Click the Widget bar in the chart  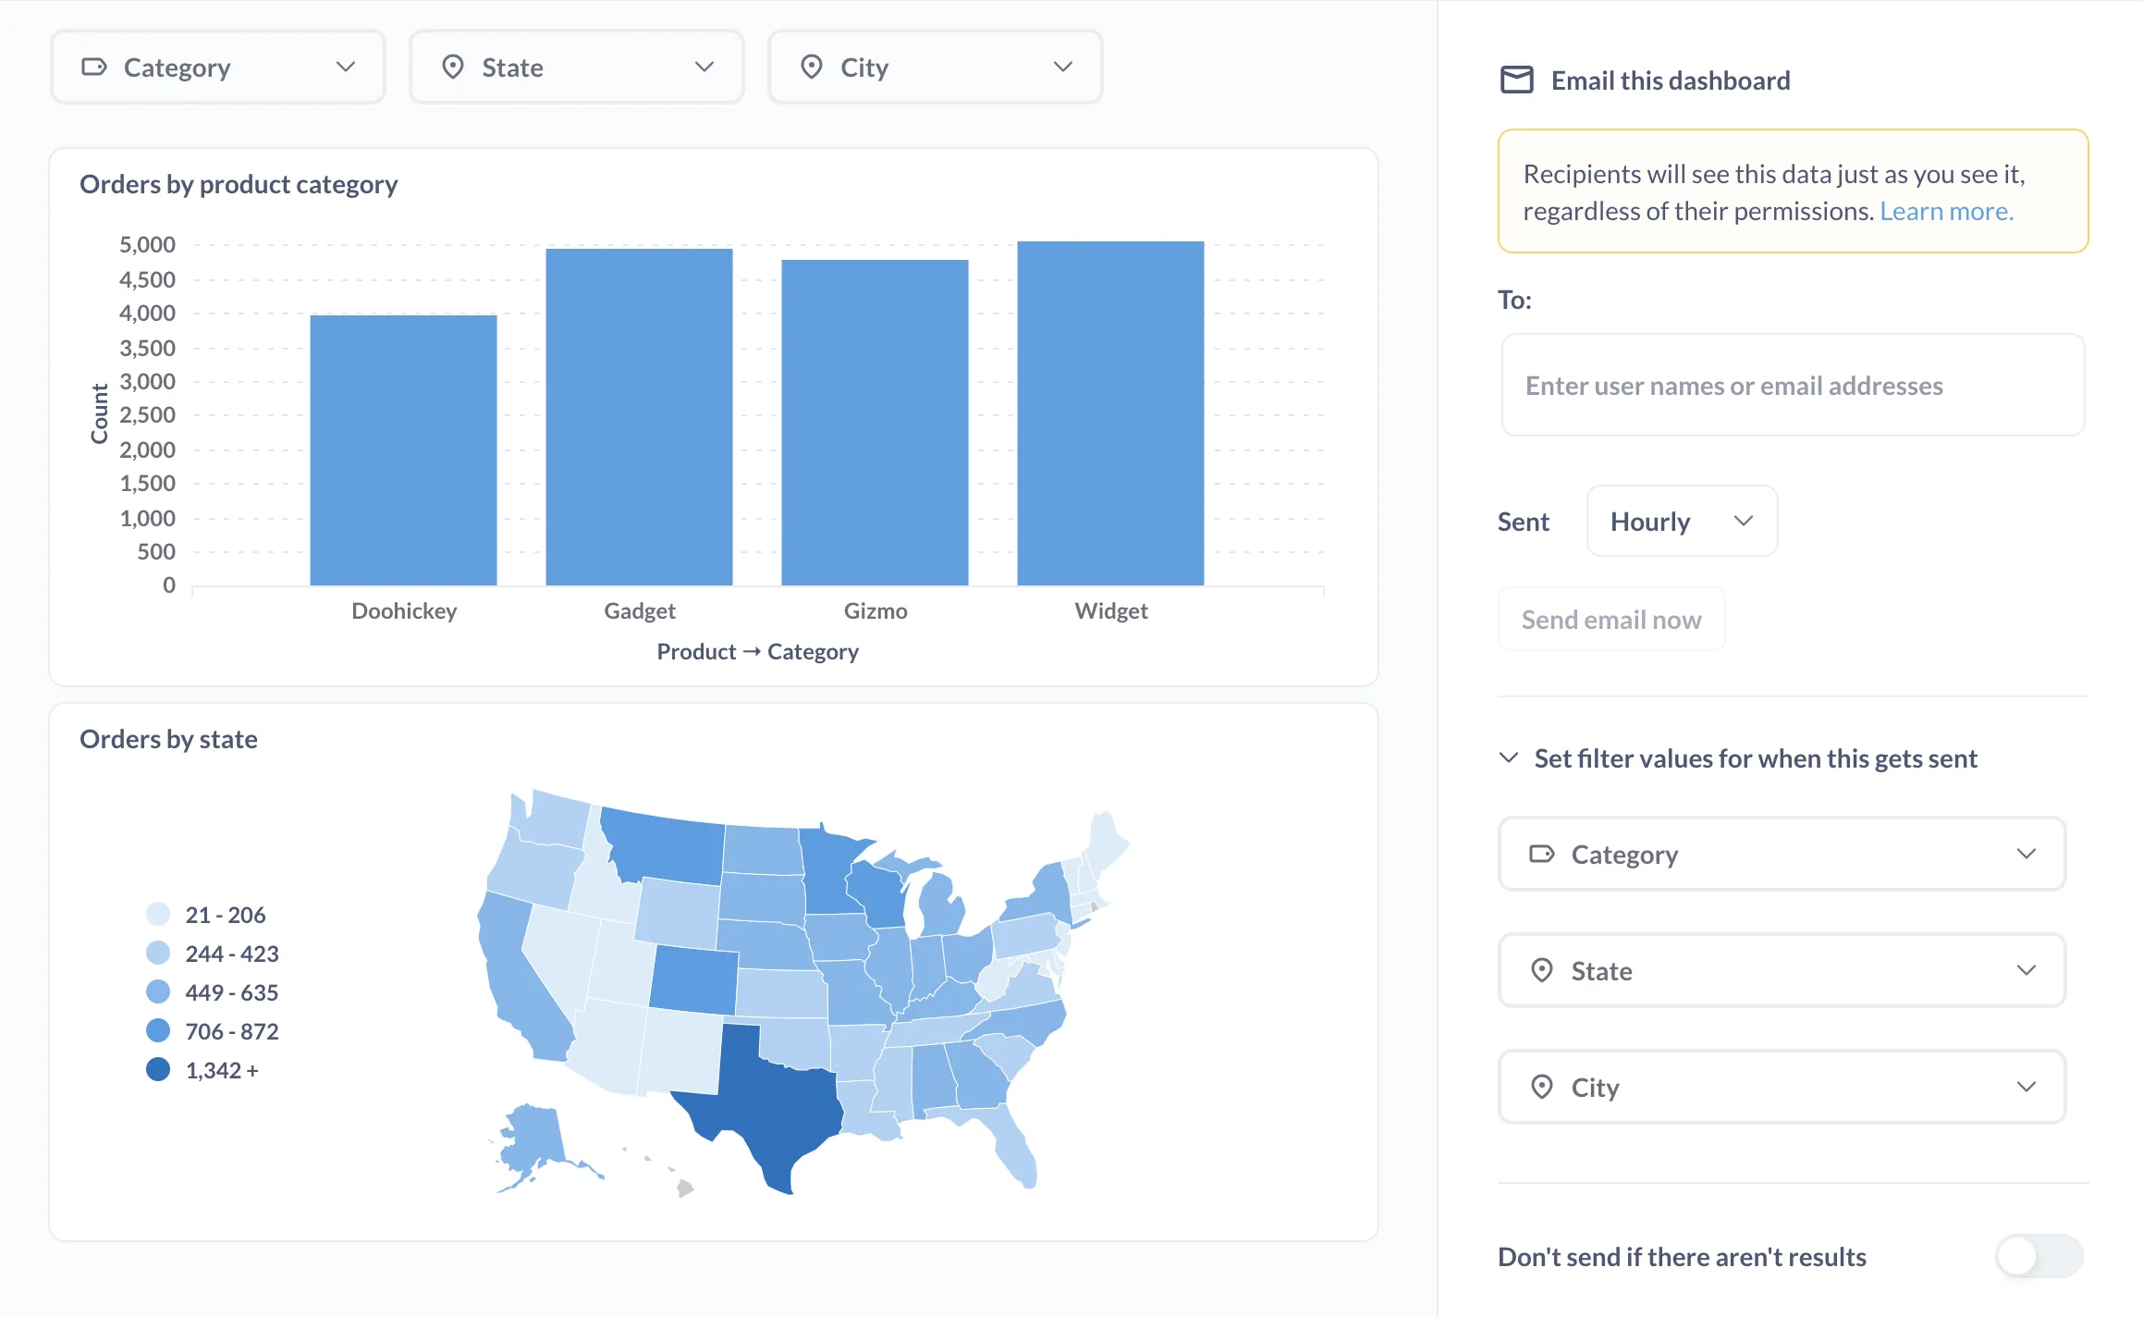pyautogui.click(x=1110, y=413)
